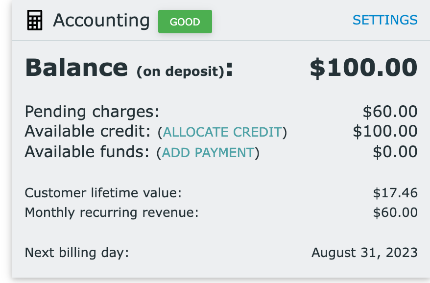
Task: Click the Customer lifetime value label
Action: coord(103,193)
